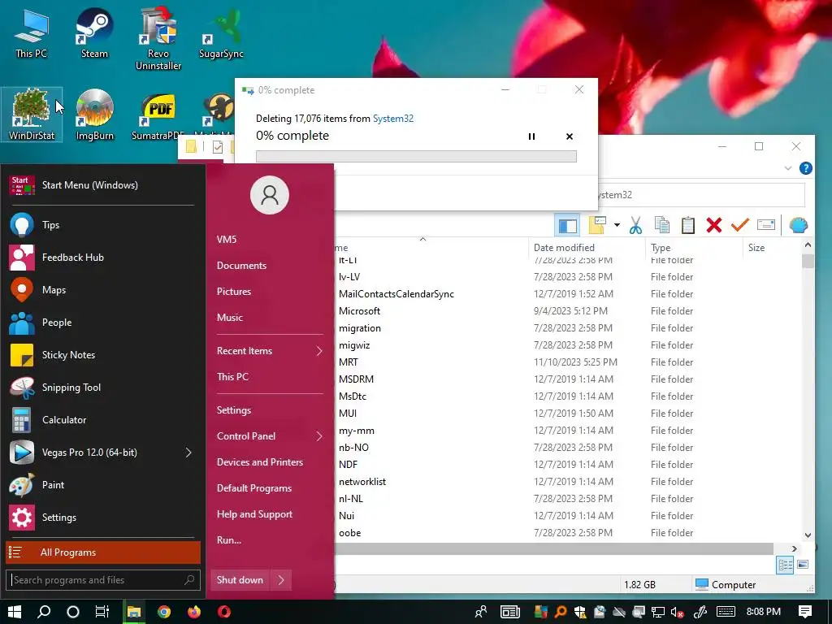
Task: Open the notification center icon
Action: click(x=805, y=612)
